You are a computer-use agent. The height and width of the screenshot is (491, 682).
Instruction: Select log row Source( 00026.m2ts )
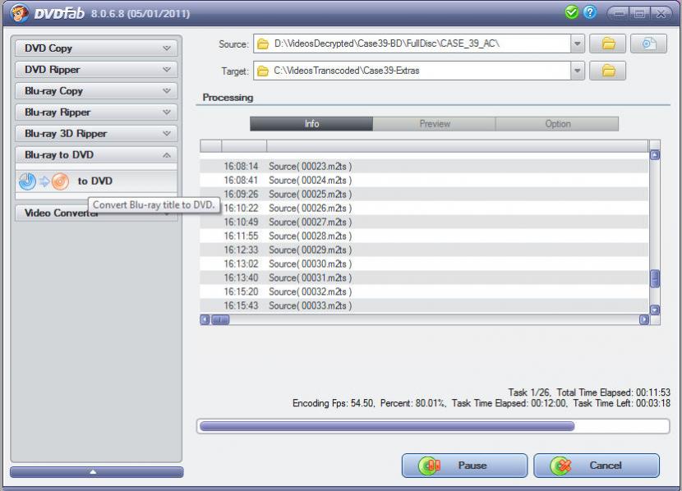click(424, 208)
